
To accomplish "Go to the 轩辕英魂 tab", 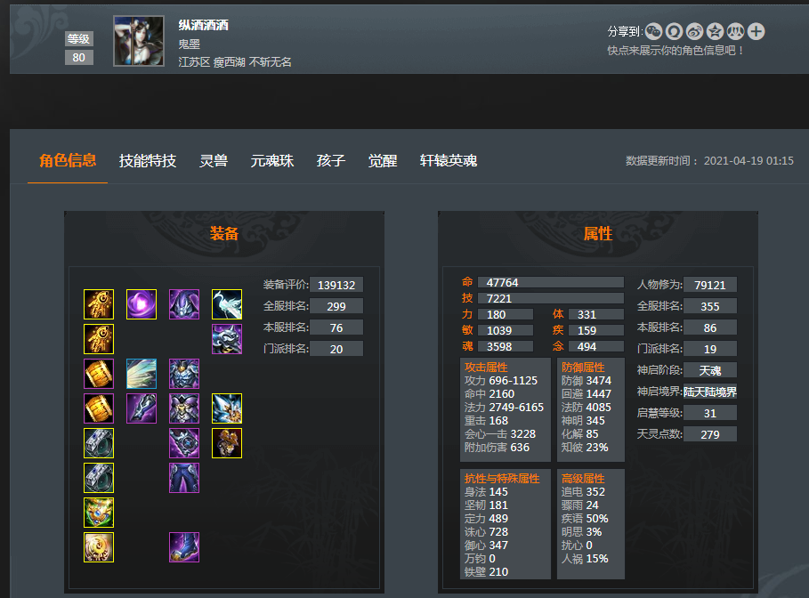I will [x=449, y=161].
